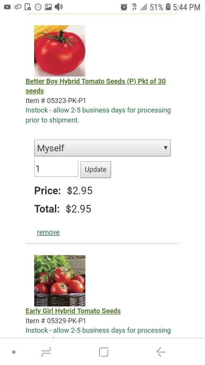Tap the speaker volume icon
Image resolution: width=205 pixels, height=365 pixels.
[x=58, y=7]
